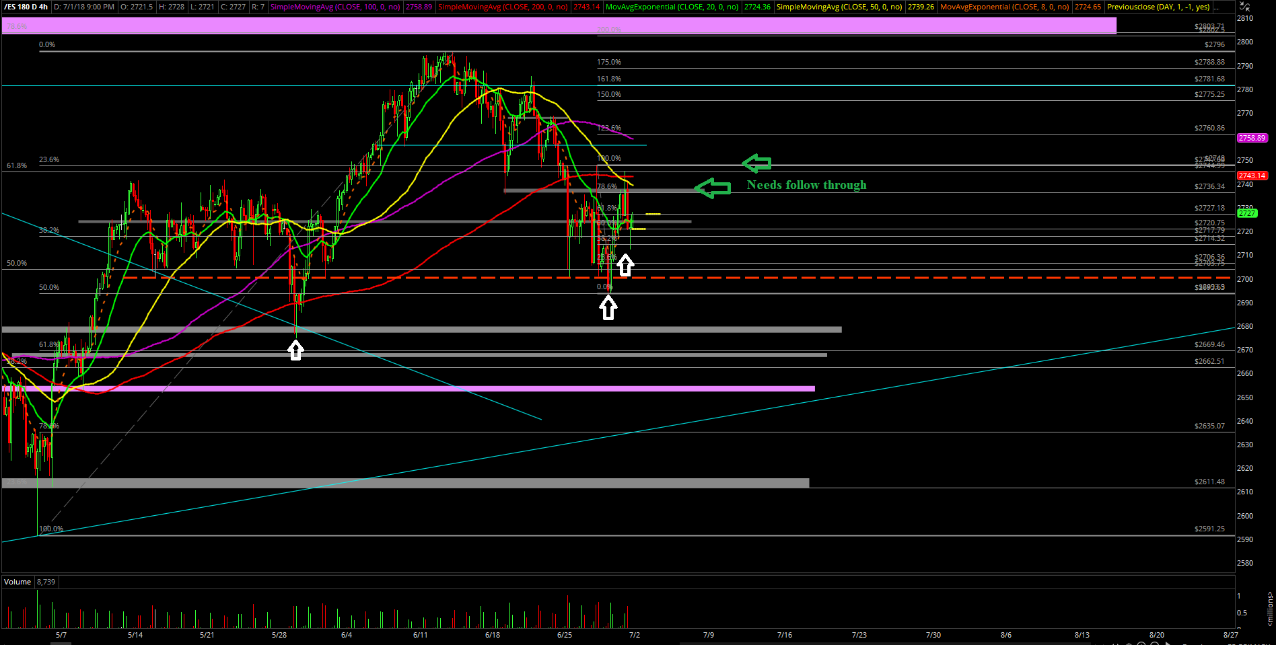Click the red 2743.14 price bubble
Viewport: 1276px width, 645px height.
click(x=1252, y=176)
